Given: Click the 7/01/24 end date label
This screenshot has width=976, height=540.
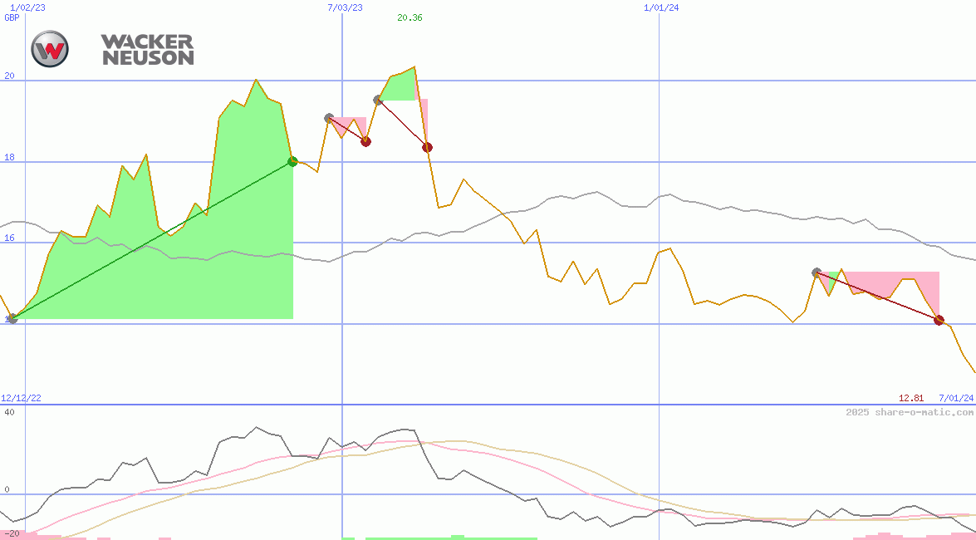Looking at the screenshot, I should point(956,399).
